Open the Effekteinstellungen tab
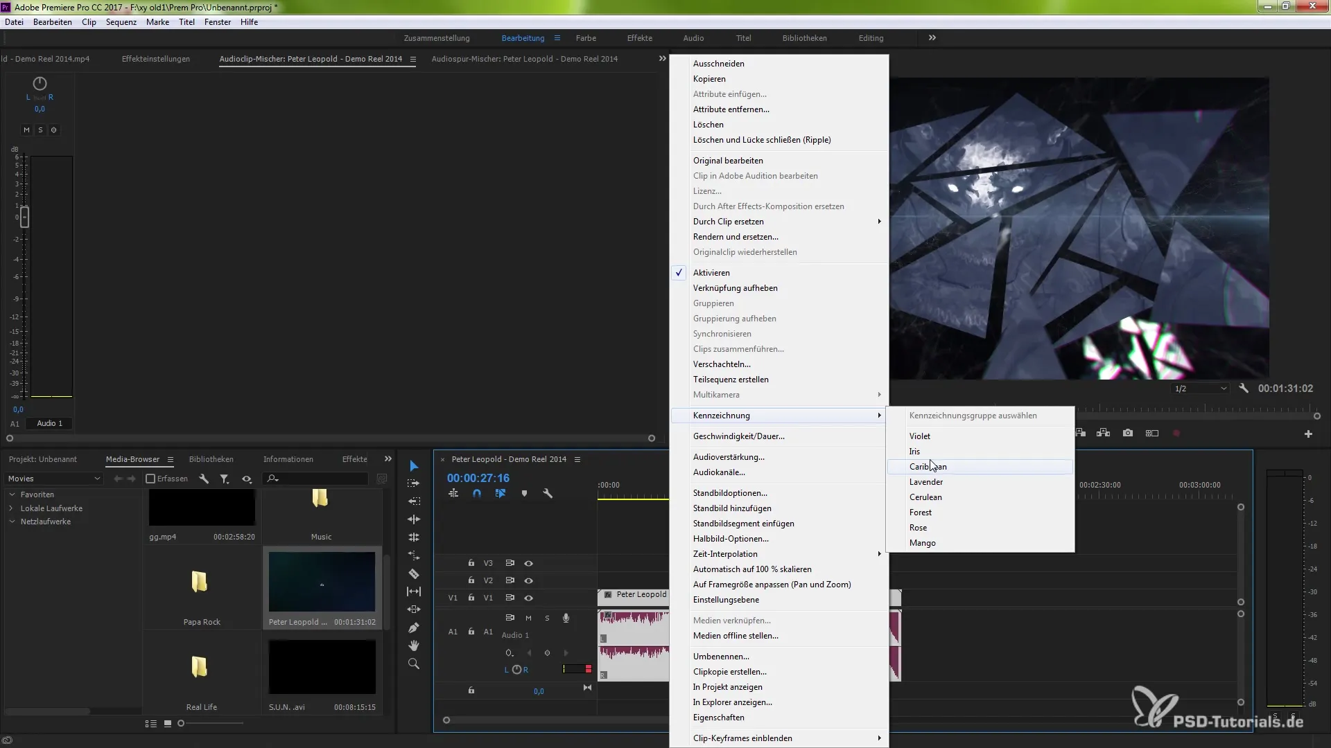The image size is (1331, 748). 156,59
